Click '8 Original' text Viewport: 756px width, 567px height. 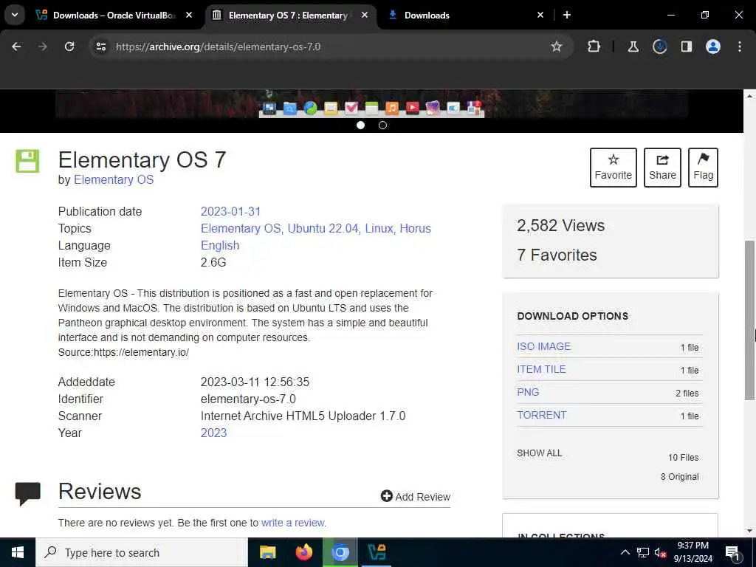[680, 477]
